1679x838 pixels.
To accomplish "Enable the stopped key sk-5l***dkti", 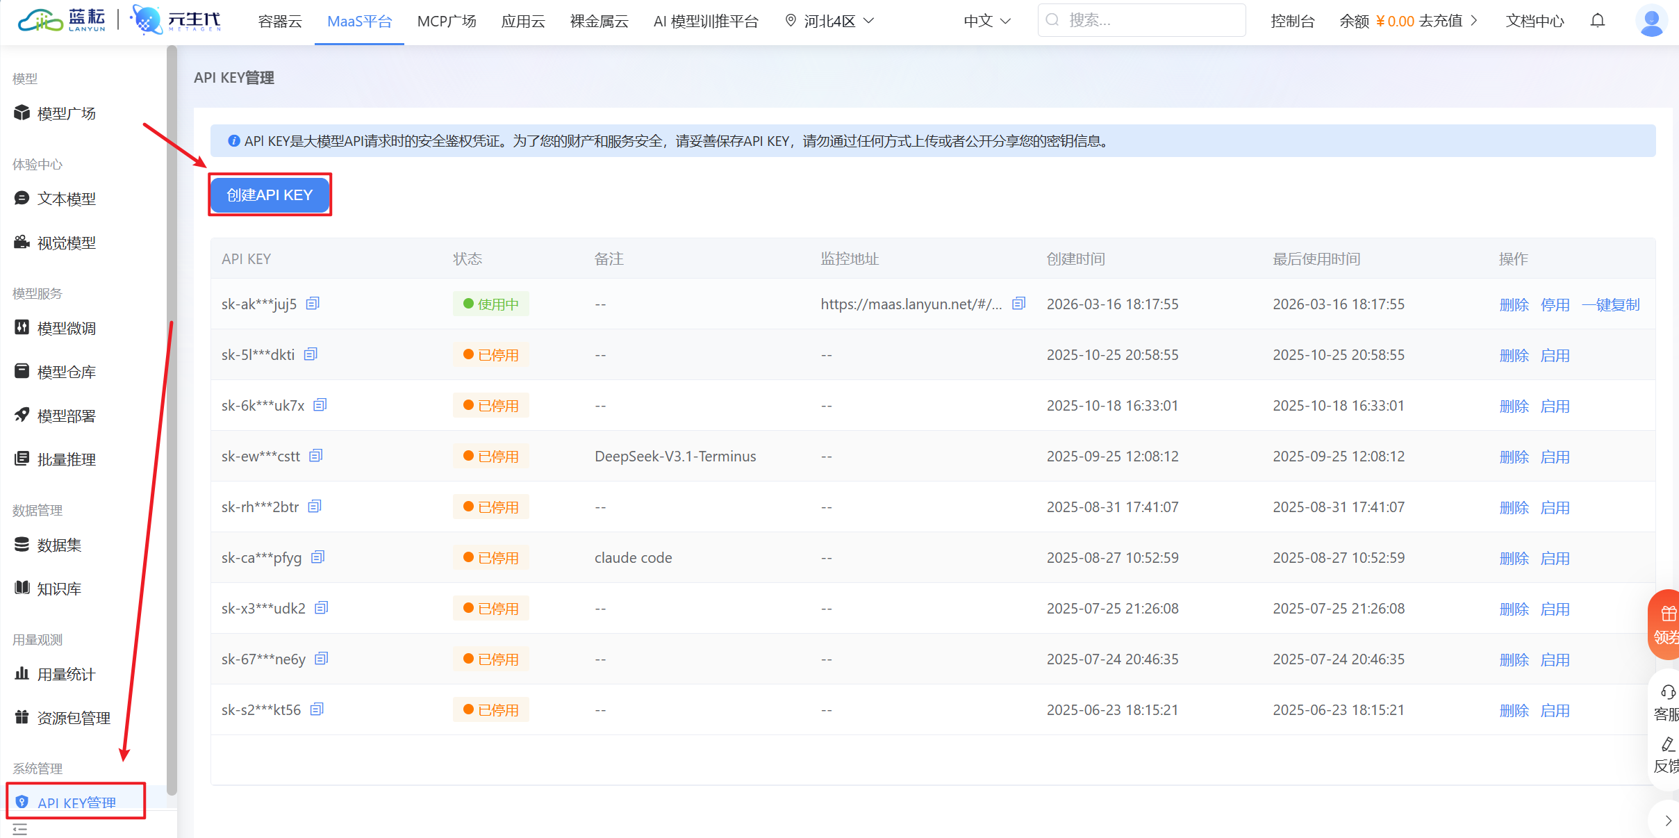I will [x=1556, y=354].
